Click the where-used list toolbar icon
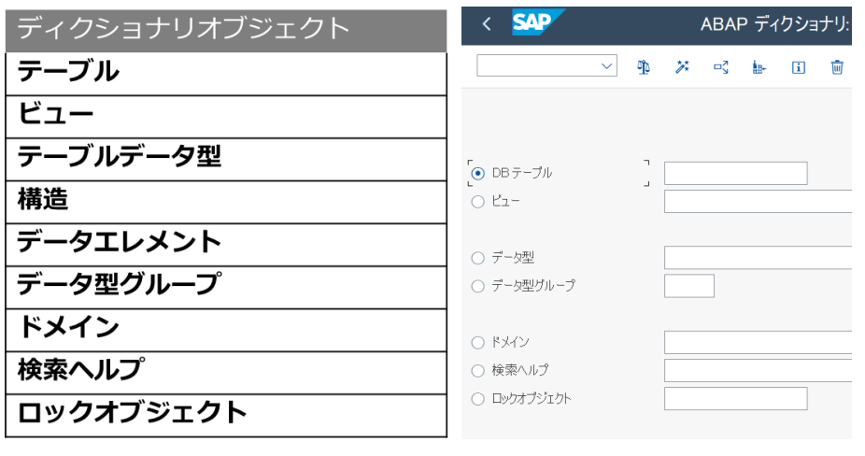Viewport: 865px width, 456px height. [721, 67]
